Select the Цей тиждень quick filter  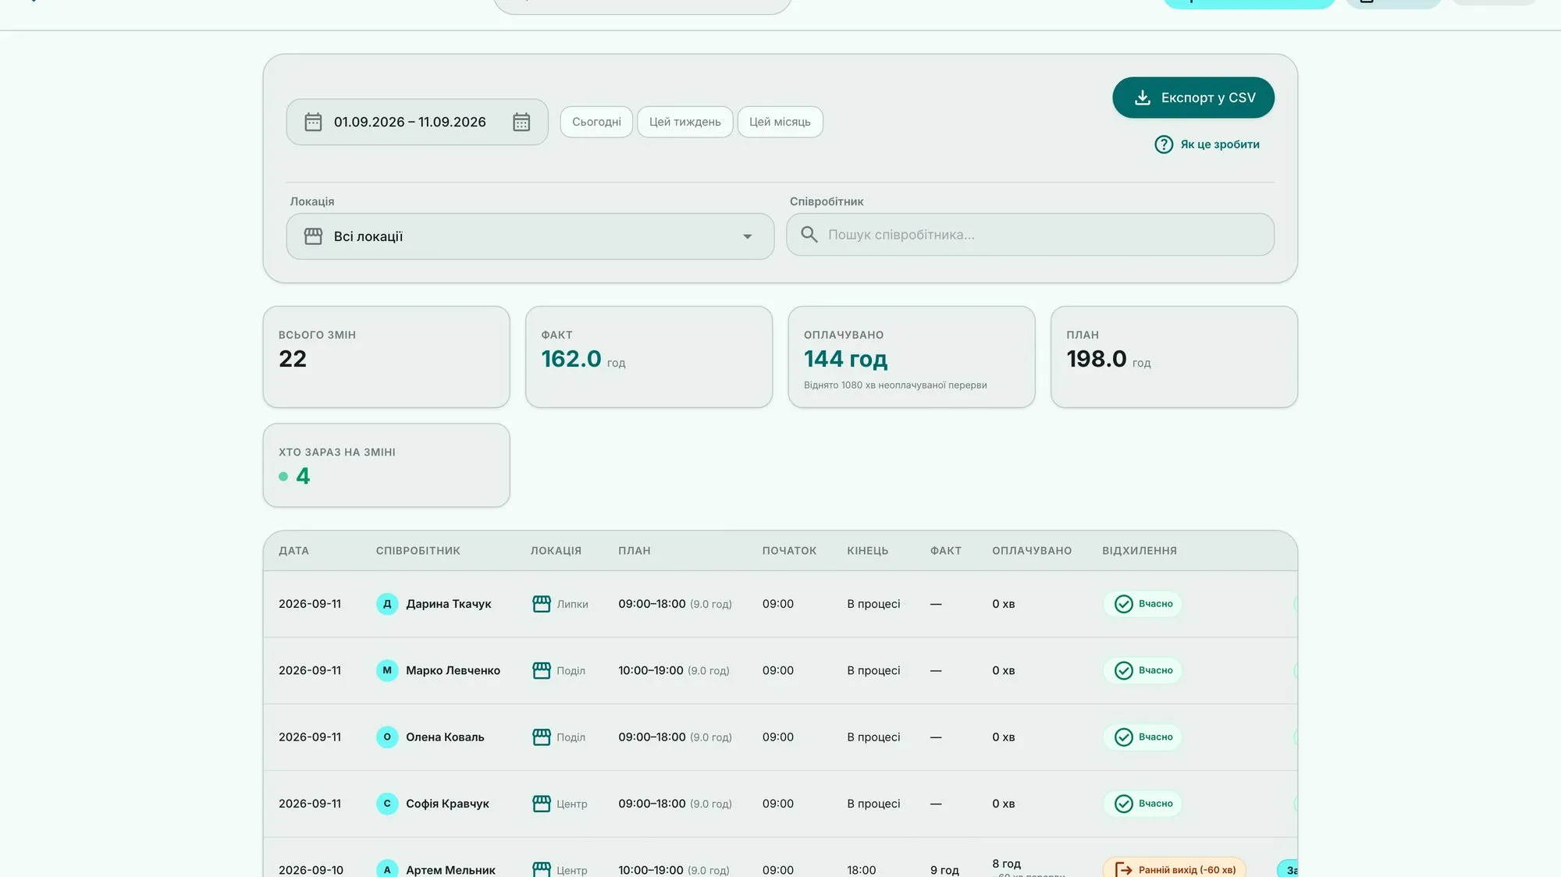click(684, 122)
